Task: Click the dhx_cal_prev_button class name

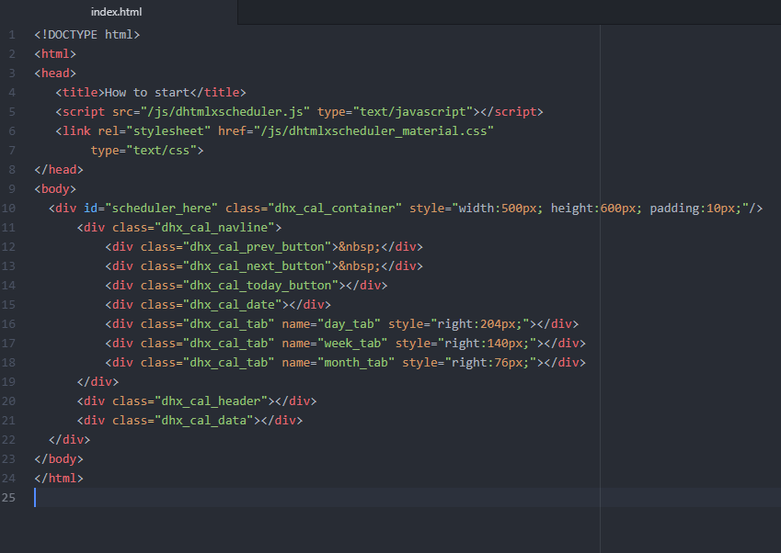Action: [x=257, y=247]
